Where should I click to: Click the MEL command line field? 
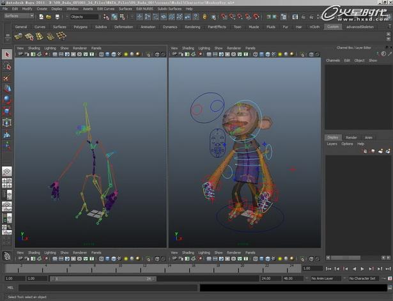tap(108, 288)
